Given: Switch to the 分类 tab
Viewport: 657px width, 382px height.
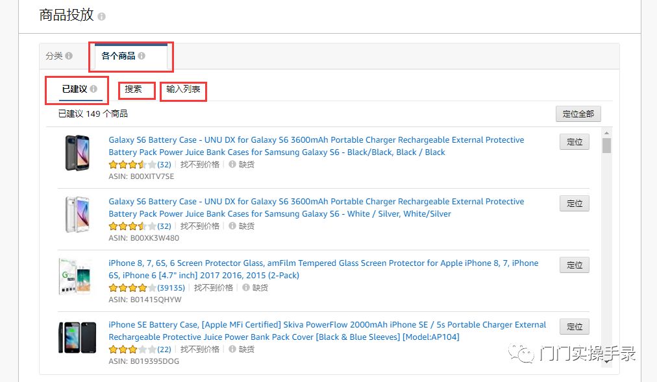Looking at the screenshot, I should [x=55, y=56].
